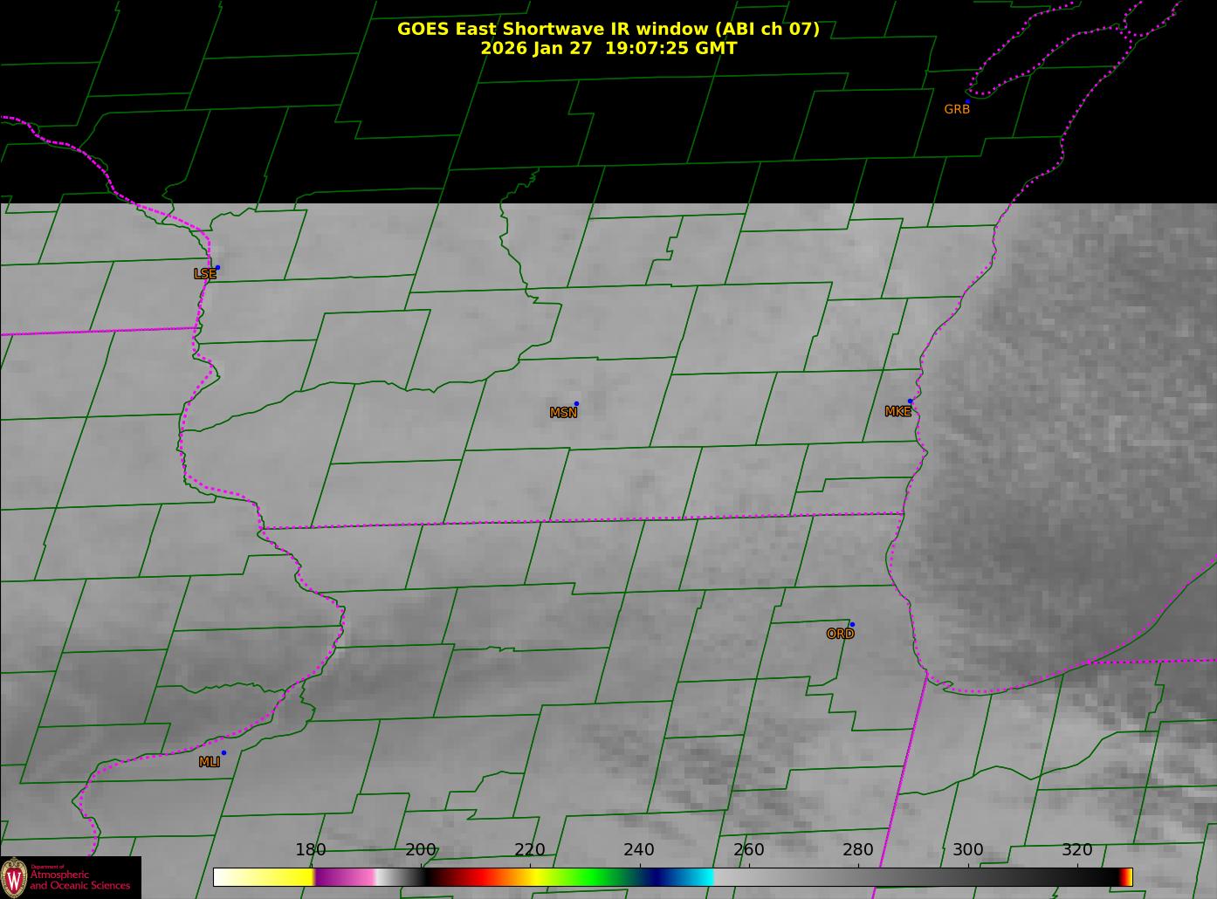Click the MSN station label

click(563, 413)
